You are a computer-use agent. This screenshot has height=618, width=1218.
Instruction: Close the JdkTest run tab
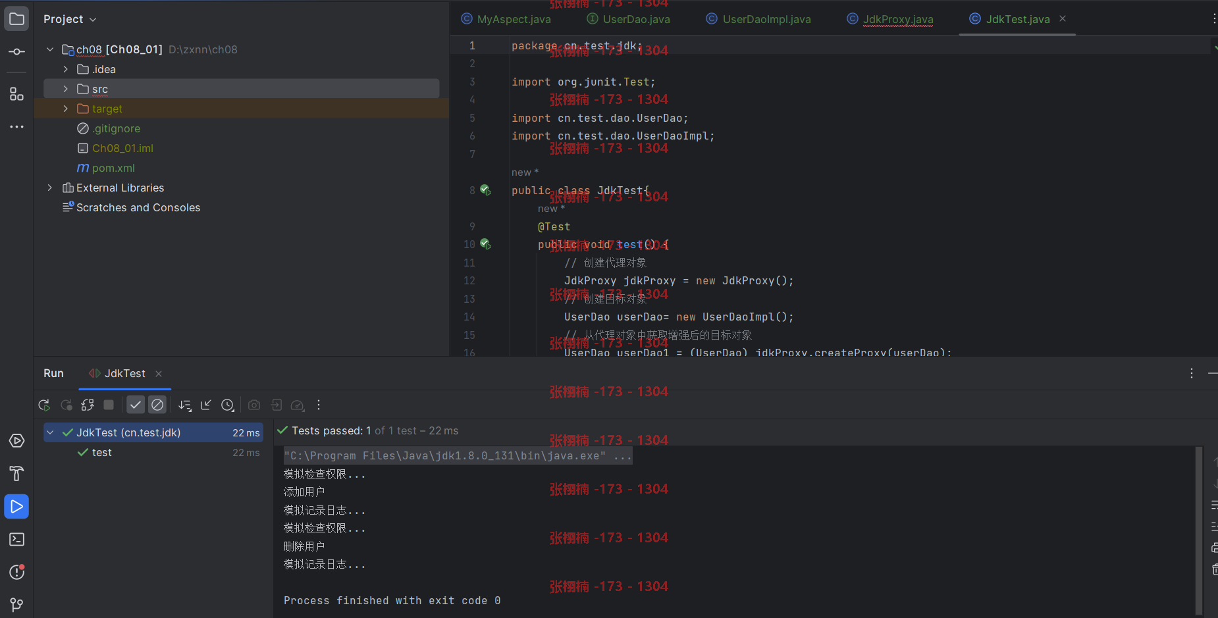tap(159, 374)
